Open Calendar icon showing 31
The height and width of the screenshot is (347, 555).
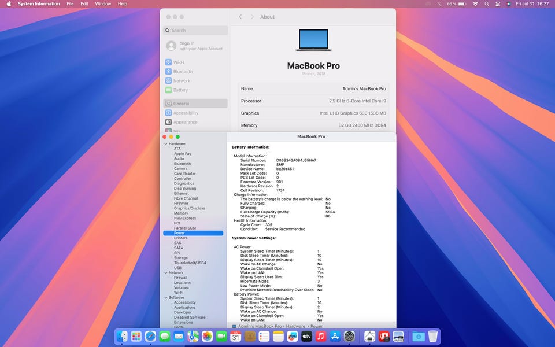click(x=236, y=336)
